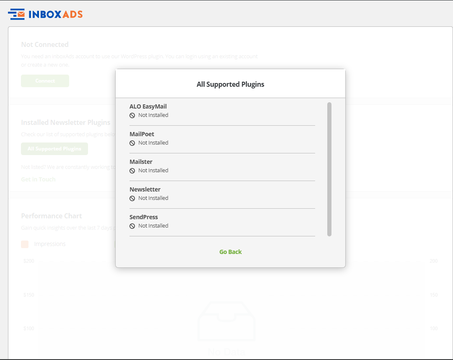Image resolution: width=453 pixels, height=360 pixels.
Task: Select the Newsletter plugin name
Action: click(145, 189)
